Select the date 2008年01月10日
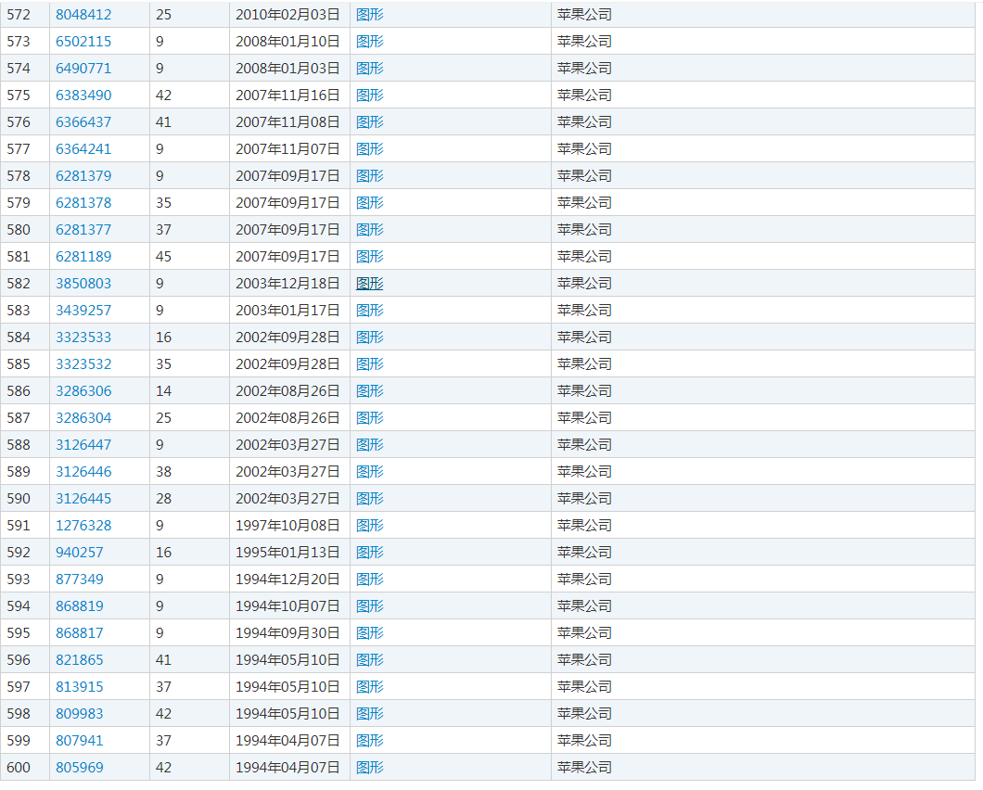 click(287, 42)
